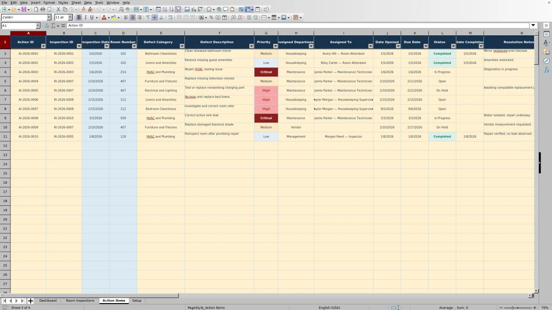Click the Clear Direct Formatting icon
The width and height of the screenshot is (552, 310).
click(x=90, y=9)
